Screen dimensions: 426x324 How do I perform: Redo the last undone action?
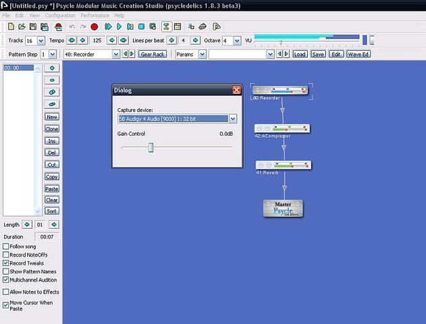pos(83,26)
